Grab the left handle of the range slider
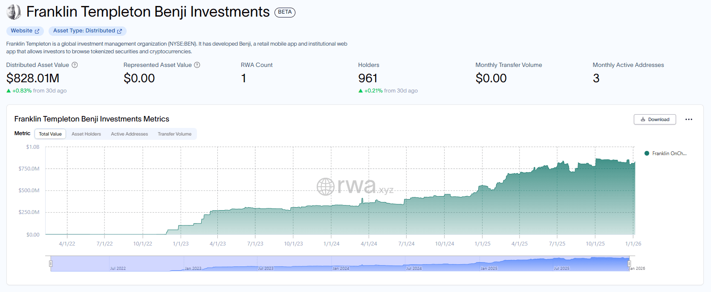This screenshot has width=711, height=292. 51,263
